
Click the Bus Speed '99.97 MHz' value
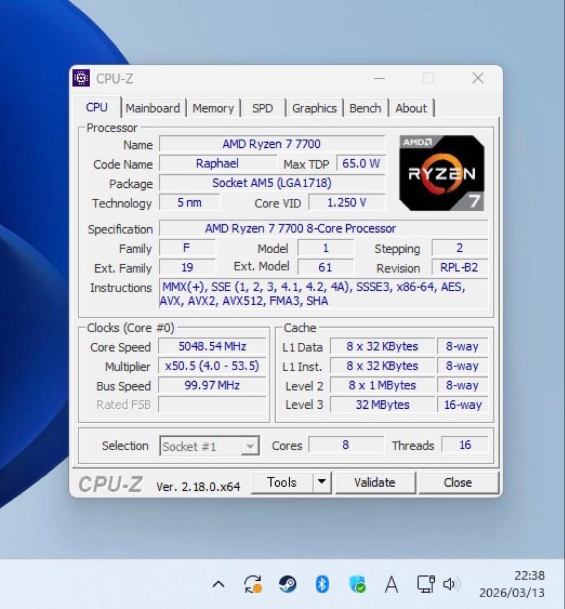tap(212, 385)
